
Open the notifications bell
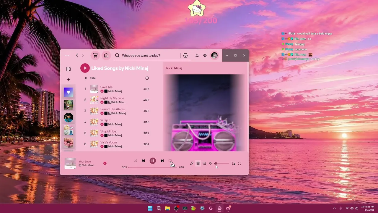point(197,55)
